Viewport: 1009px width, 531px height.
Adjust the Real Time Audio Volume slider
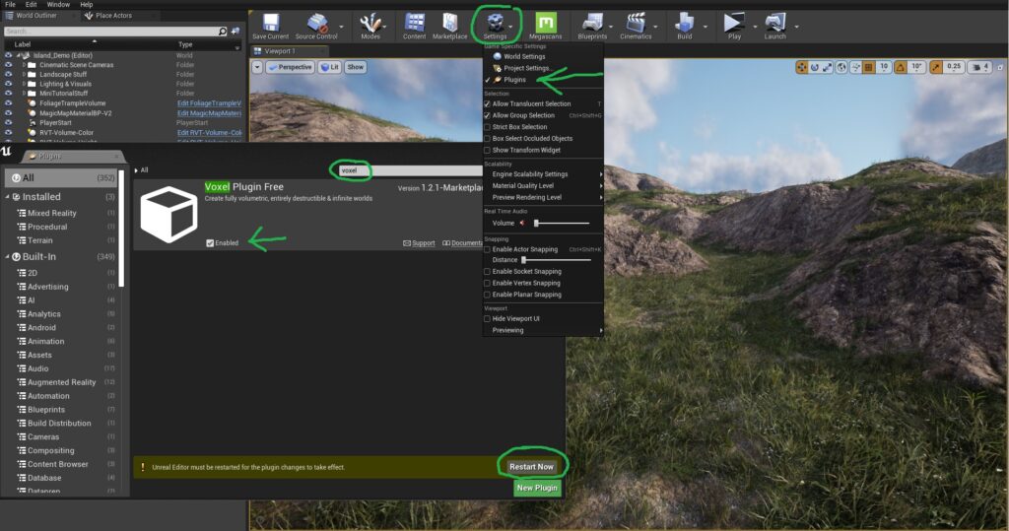click(x=561, y=224)
